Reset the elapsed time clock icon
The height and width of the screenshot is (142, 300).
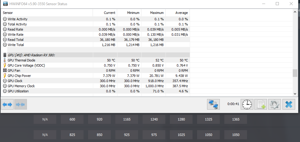click(247, 104)
